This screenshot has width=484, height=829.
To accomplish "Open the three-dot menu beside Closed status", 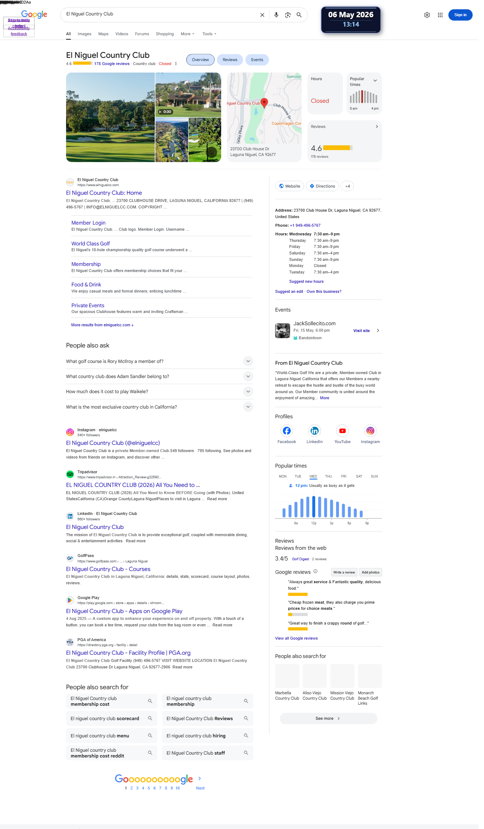I will click(176, 64).
